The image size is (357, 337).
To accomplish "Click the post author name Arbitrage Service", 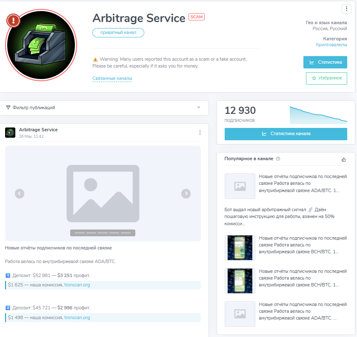I will (x=38, y=130).
